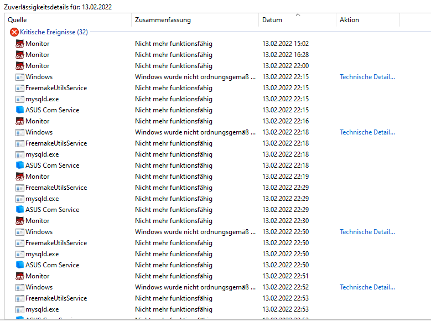Open Technische Details link for 22:15 Windows event
Image resolution: width=431 pixels, height=321 pixels.
pos(367,77)
